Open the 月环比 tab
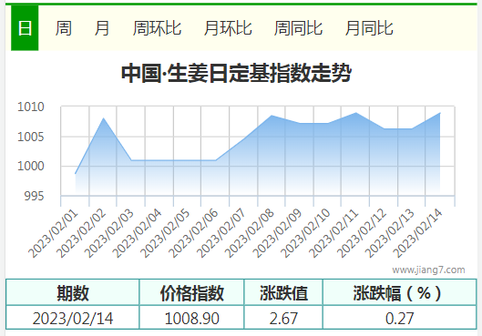482x336 pixels. [228, 28]
